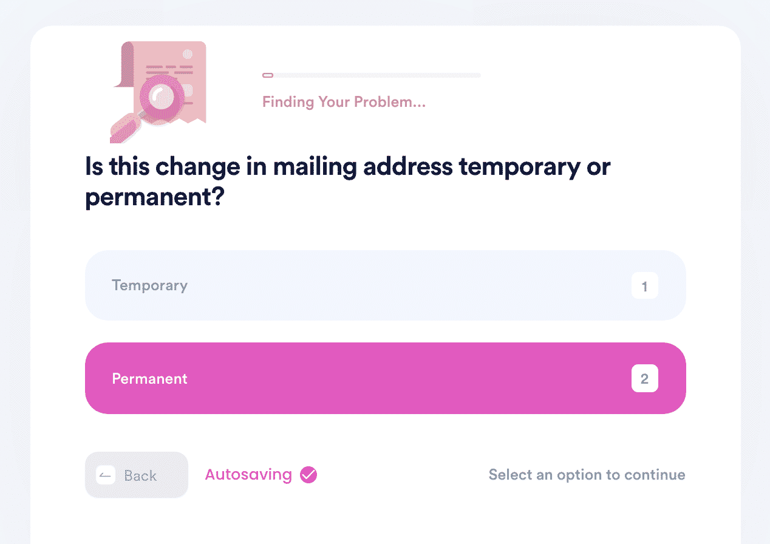Image resolution: width=770 pixels, height=544 pixels.
Task: Click the pink progress bar indicator
Action: (x=268, y=75)
